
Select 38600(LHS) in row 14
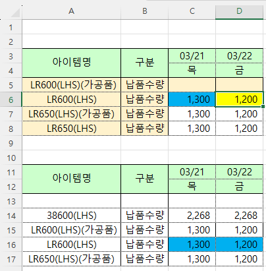tap(71, 216)
